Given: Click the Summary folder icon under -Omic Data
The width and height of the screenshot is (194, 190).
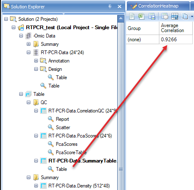Looking at the screenshot, I should pyautogui.click(x=36, y=44).
